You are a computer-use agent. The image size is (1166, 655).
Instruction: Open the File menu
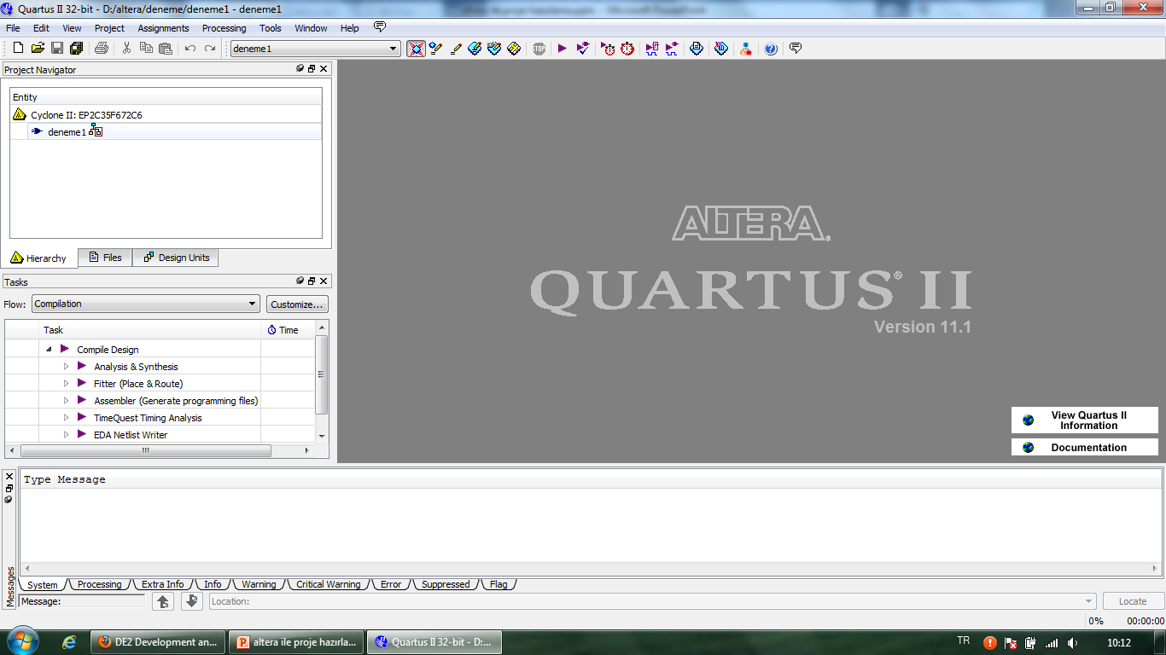coord(13,28)
